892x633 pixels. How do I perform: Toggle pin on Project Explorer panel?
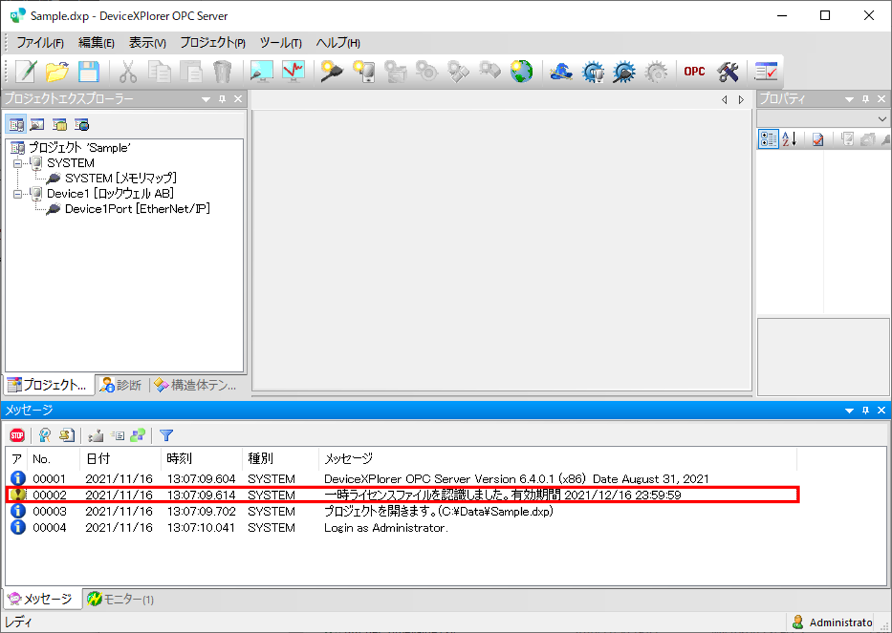click(x=222, y=99)
